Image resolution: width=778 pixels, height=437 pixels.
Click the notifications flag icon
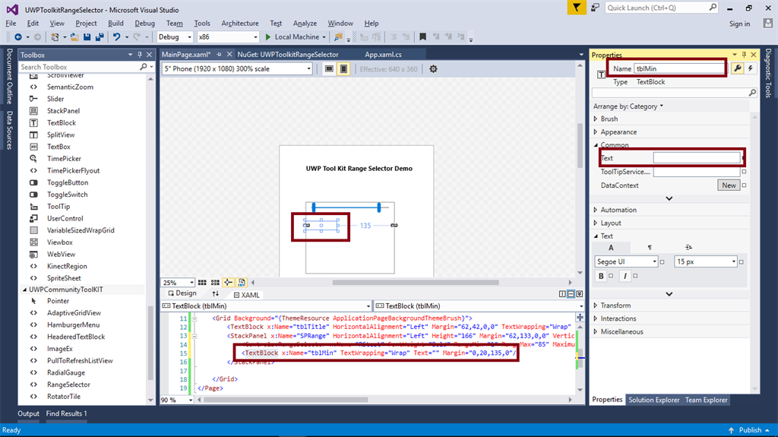(578, 8)
